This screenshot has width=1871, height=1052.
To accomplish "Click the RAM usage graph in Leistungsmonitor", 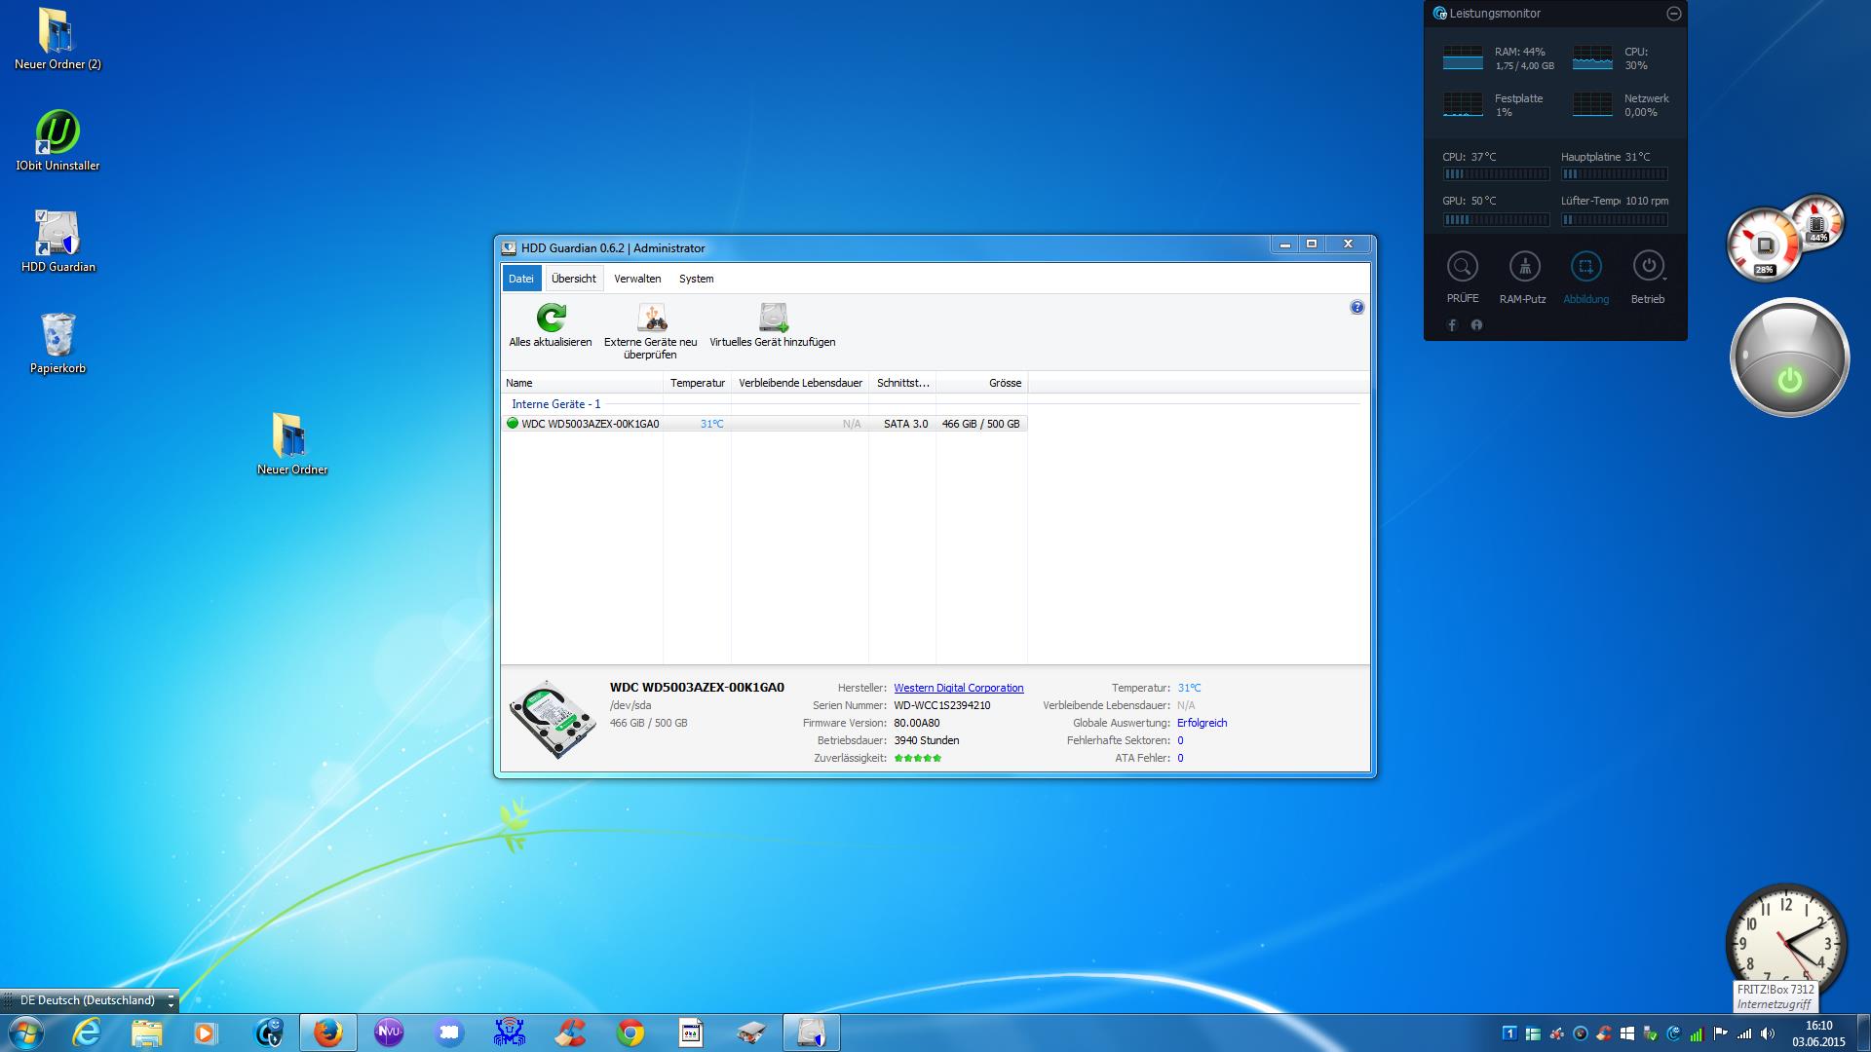I will pyautogui.click(x=1463, y=57).
